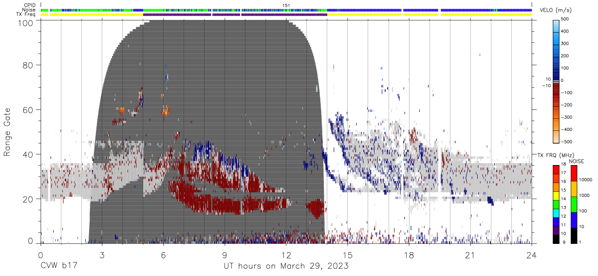Select the 21 tick on the UT hours axis
Image resolution: width=598 pixels, height=276 pixels.
pyautogui.click(x=470, y=255)
